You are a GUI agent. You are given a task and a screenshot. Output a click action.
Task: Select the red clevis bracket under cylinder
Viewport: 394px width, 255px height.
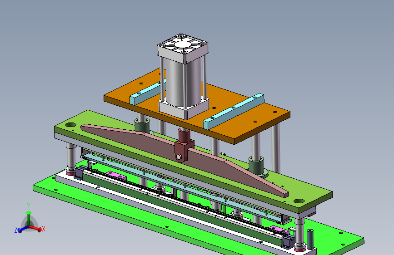(x=184, y=146)
